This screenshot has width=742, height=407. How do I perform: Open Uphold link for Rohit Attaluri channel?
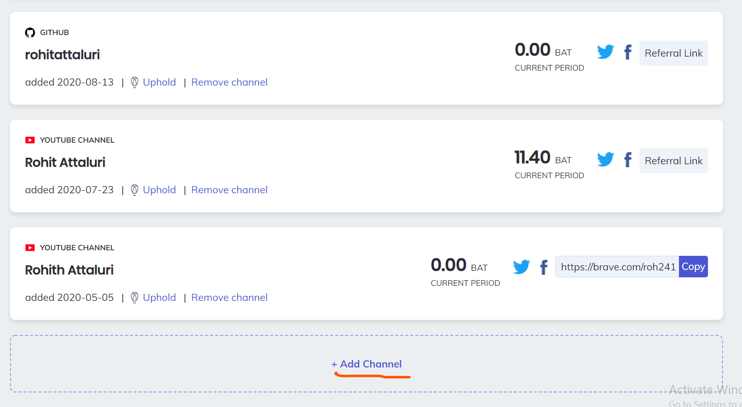pos(159,190)
